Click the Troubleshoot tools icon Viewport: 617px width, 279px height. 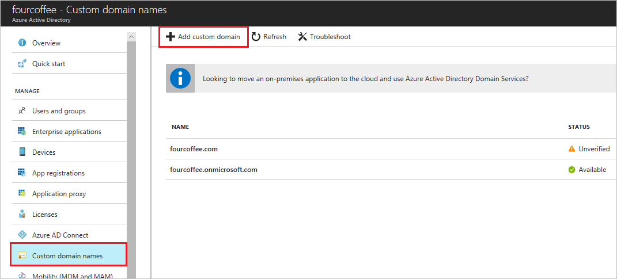[x=302, y=37]
